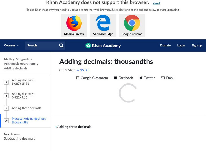This screenshot has width=206, height=151.
Task: Open the Login page
Action: point(181,45)
